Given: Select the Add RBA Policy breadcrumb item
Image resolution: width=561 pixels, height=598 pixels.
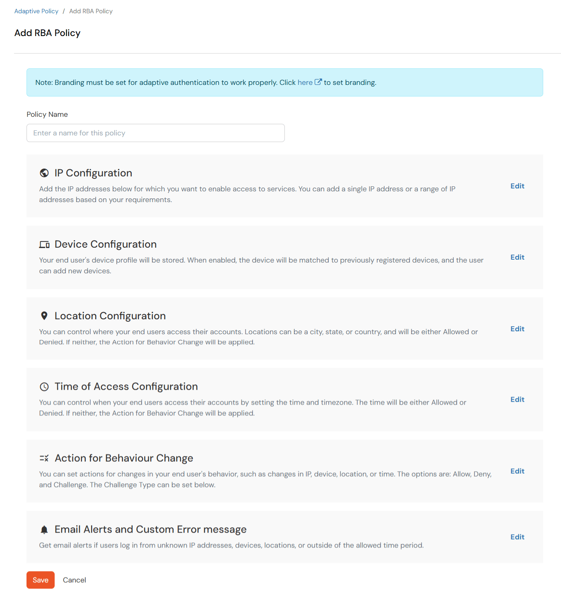Looking at the screenshot, I should 91,11.
